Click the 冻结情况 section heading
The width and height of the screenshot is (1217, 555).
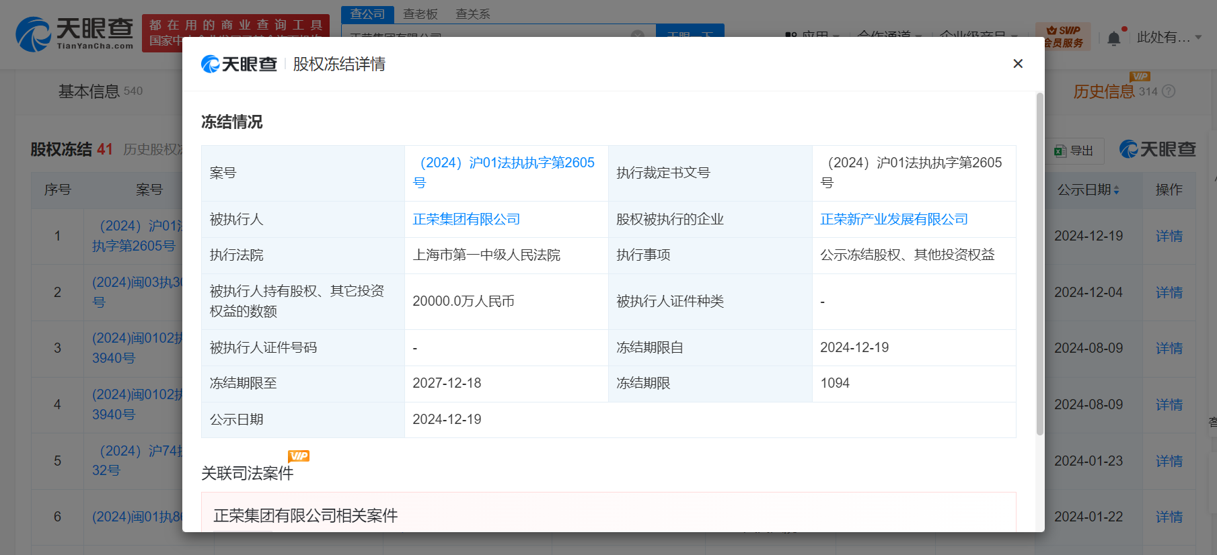[x=232, y=122]
